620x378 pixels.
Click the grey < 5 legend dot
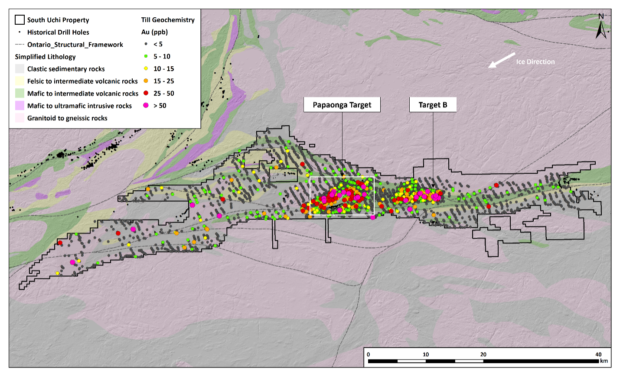point(146,44)
